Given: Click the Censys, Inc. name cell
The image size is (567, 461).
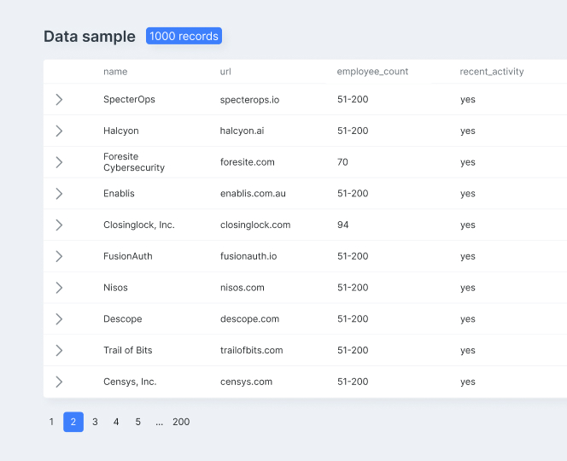Looking at the screenshot, I should click(130, 382).
